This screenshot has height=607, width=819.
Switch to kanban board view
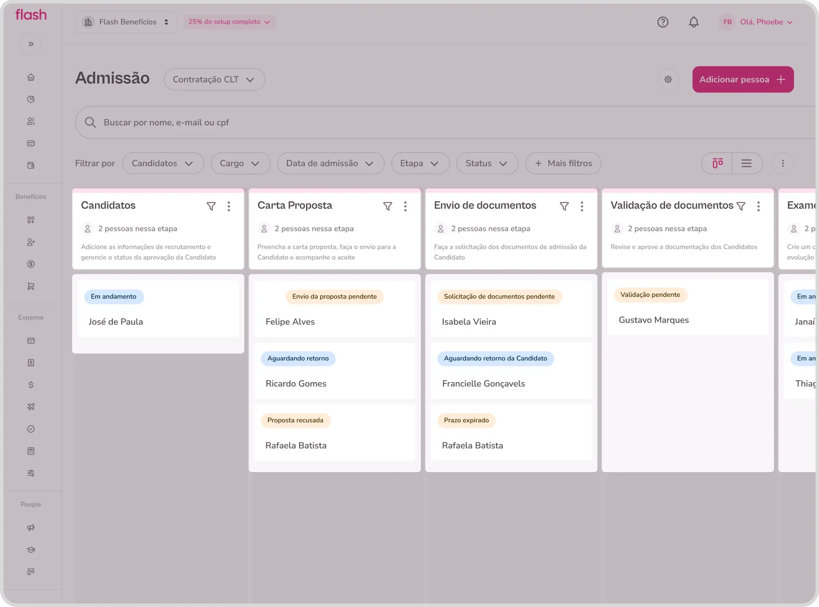[717, 163]
